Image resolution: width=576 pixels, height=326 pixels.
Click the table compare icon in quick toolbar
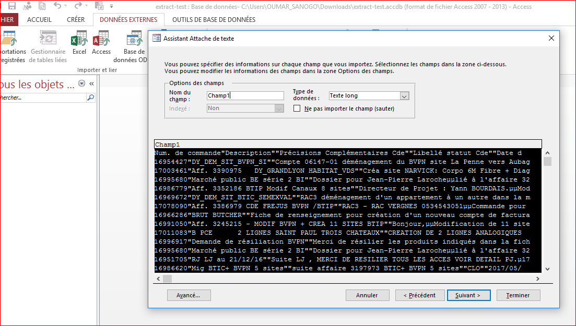(99, 6)
